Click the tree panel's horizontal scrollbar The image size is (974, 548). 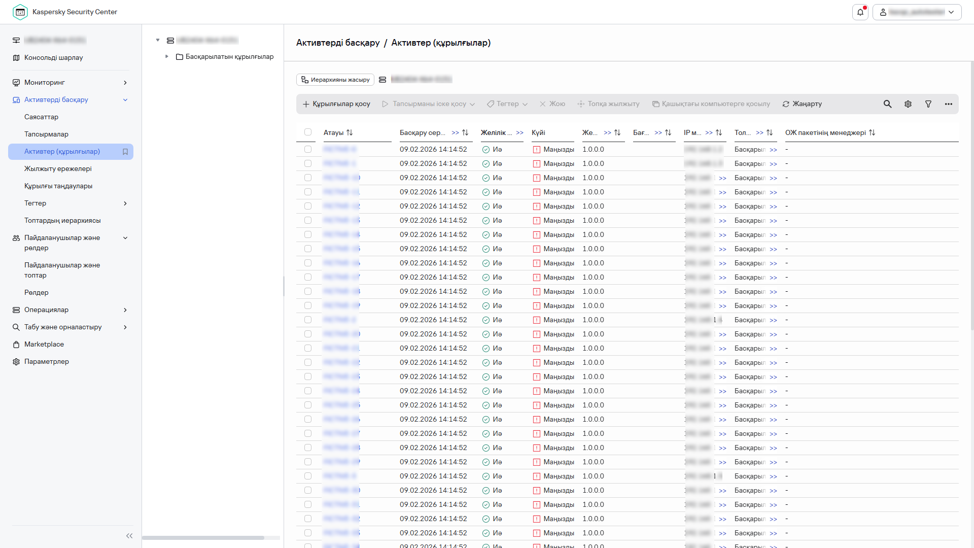[x=203, y=537]
